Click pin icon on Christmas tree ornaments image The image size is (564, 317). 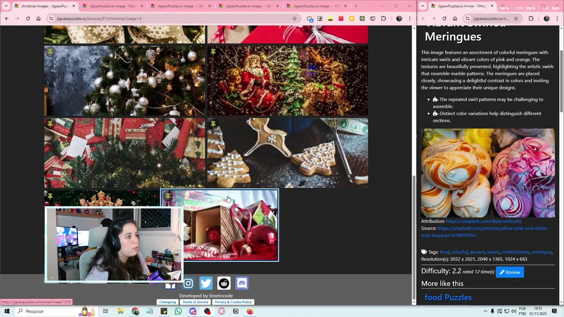click(50, 52)
